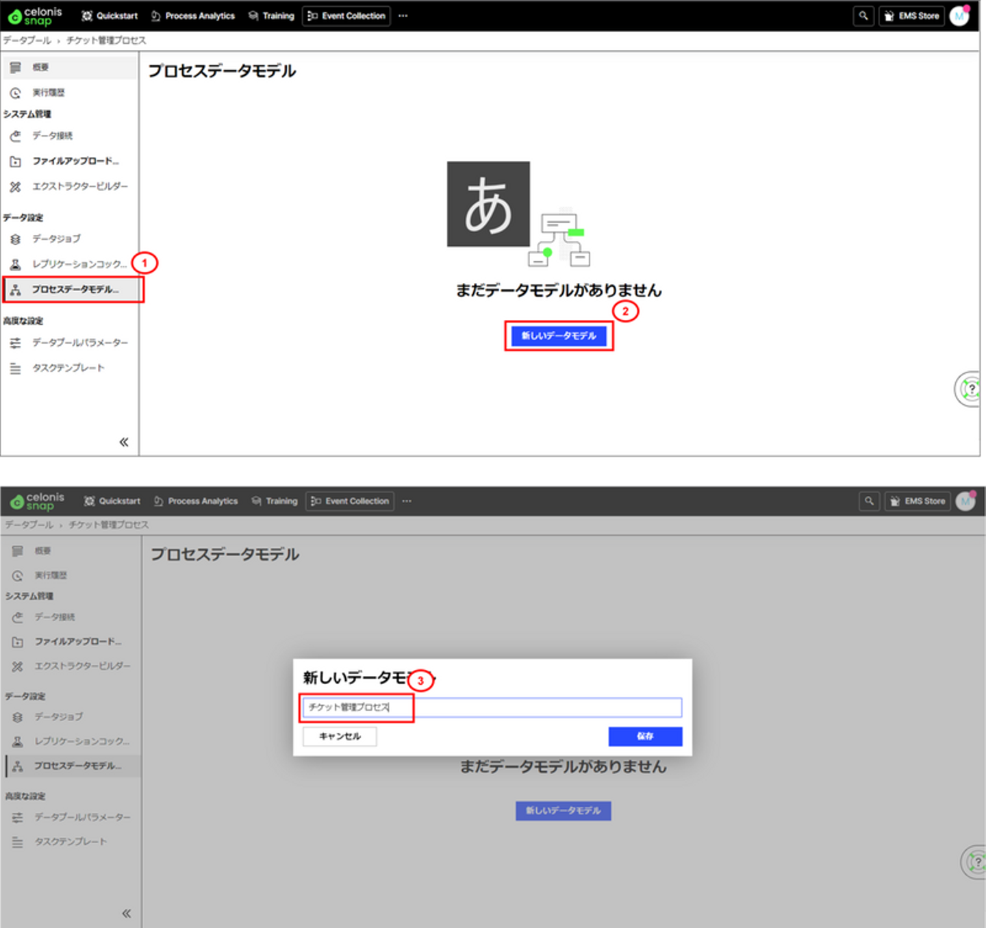Image resolution: width=986 pixels, height=928 pixels.
Task: Open 実行履歴 clock icon in upper screenshot
Action: pos(16,92)
